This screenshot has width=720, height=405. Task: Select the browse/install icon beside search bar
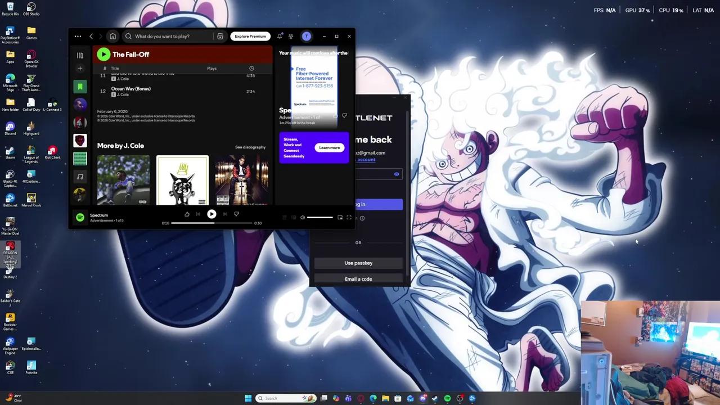point(220,36)
